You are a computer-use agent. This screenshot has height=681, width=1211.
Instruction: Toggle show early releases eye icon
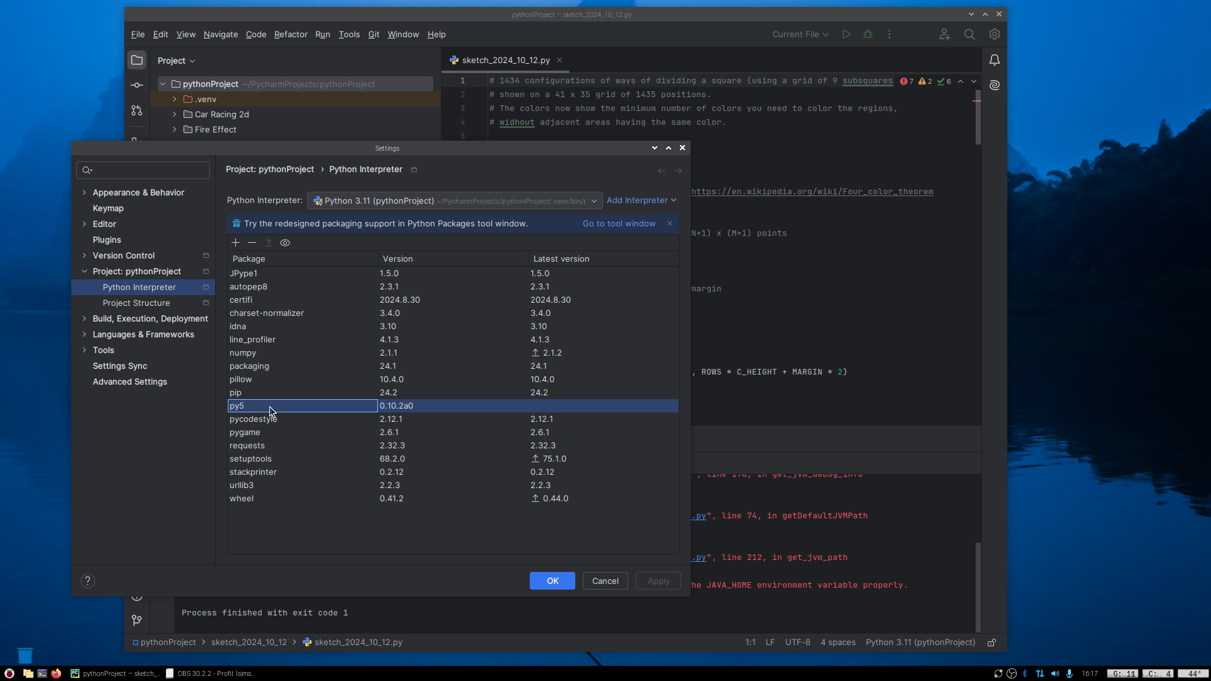click(x=285, y=243)
